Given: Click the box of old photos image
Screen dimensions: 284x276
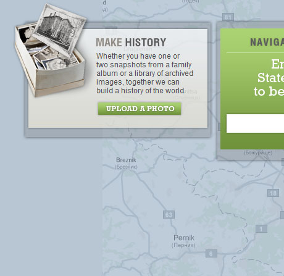Looking at the screenshot, I should point(51,51).
